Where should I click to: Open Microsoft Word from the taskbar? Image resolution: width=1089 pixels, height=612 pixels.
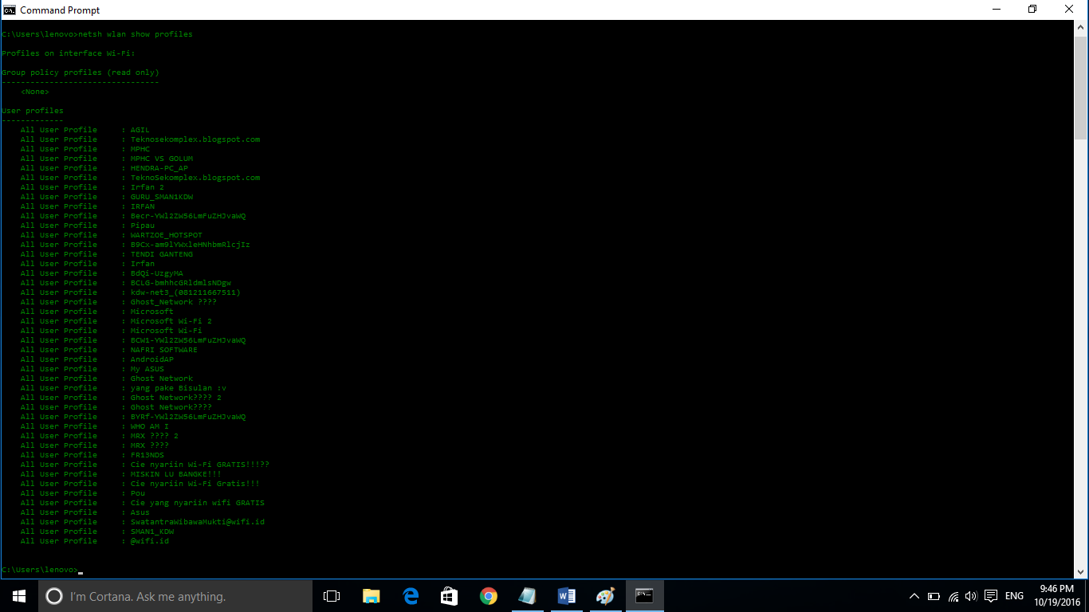pyautogui.click(x=567, y=595)
